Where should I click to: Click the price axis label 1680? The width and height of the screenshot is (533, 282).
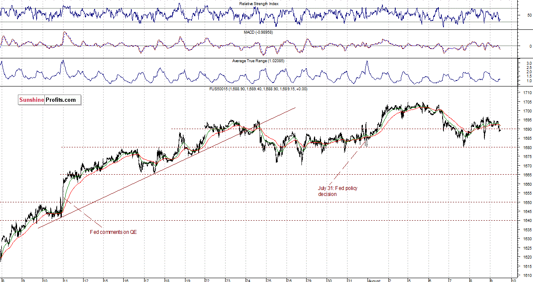527,148
